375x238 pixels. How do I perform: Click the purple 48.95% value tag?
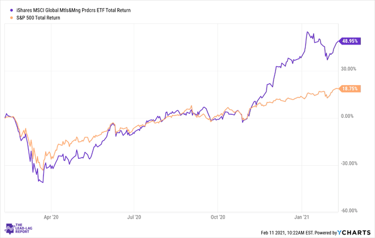click(x=350, y=41)
